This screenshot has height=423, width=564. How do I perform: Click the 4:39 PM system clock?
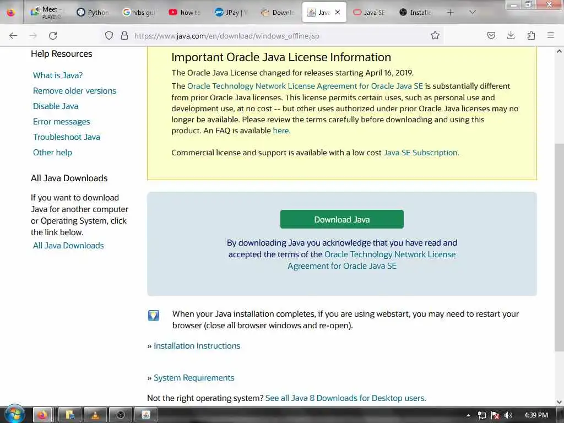coord(536,415)
